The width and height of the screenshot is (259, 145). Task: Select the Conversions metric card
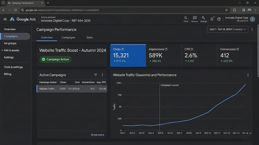pos(235,56)
